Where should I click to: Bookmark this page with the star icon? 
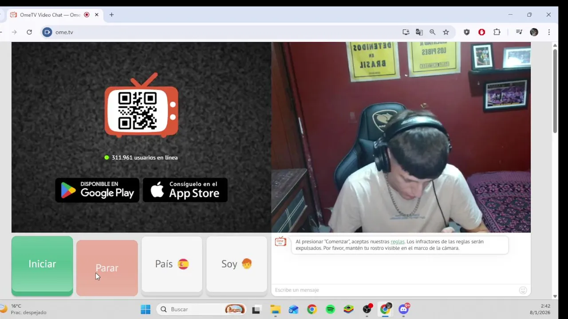pos(446,32)
